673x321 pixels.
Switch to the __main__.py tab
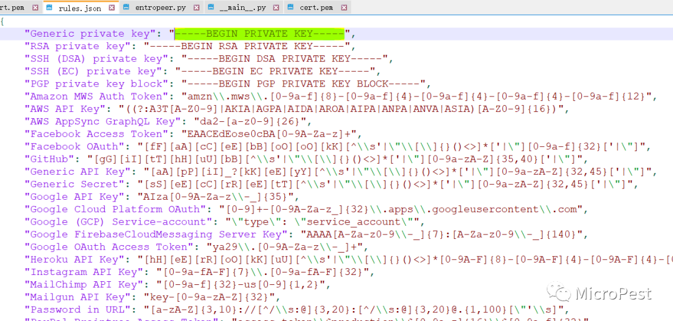tap(243, 7)
